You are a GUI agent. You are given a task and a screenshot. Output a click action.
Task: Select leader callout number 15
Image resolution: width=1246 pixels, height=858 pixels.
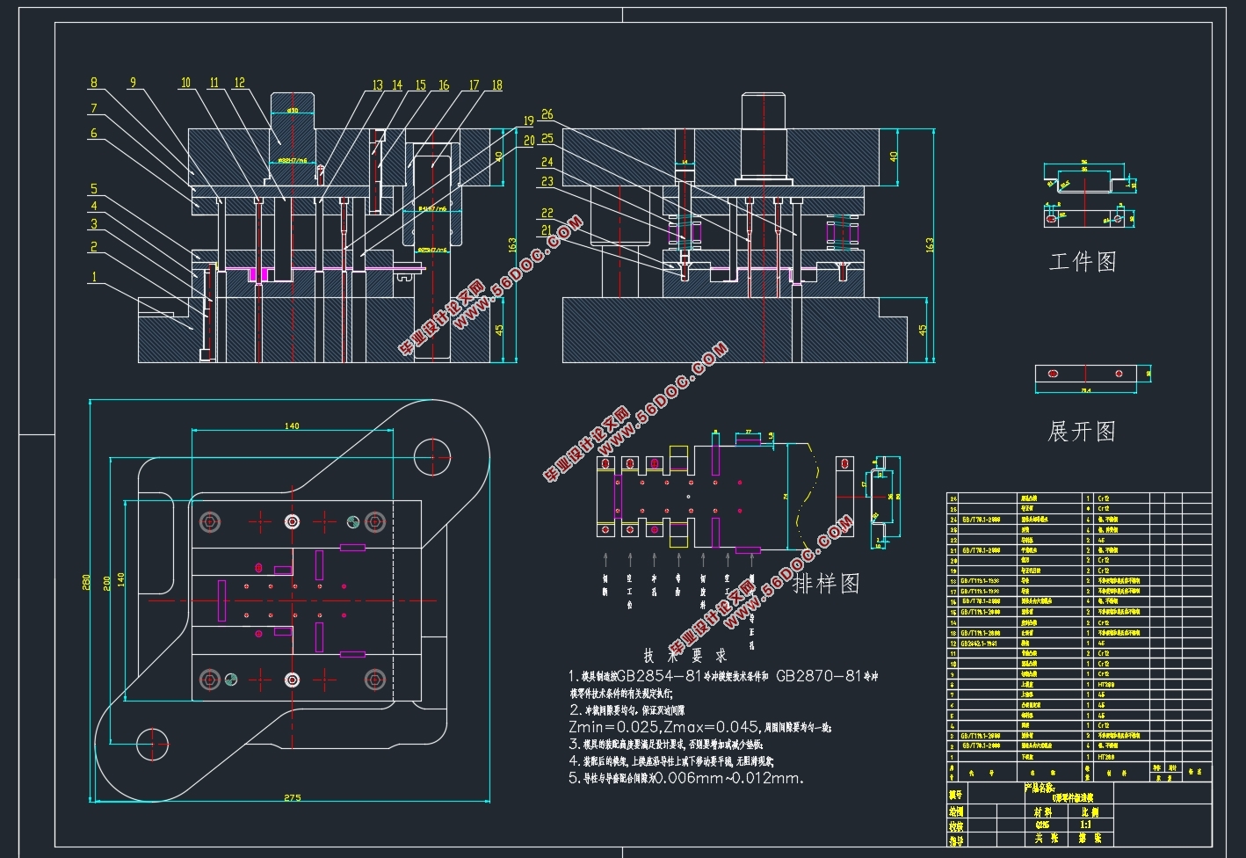click(x=420, y=85)
